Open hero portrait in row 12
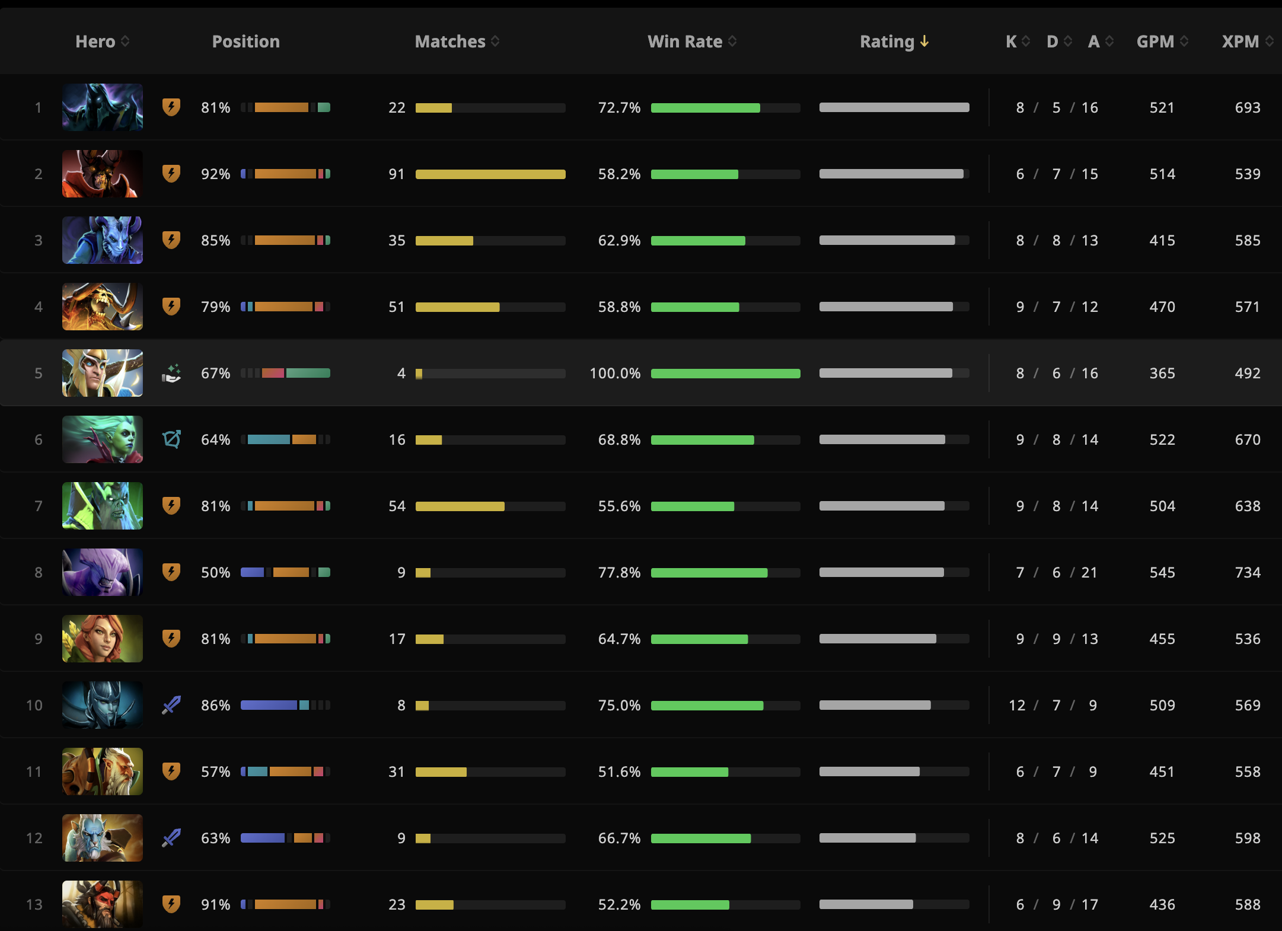The image size is (1282, 931). pos(103,838)
